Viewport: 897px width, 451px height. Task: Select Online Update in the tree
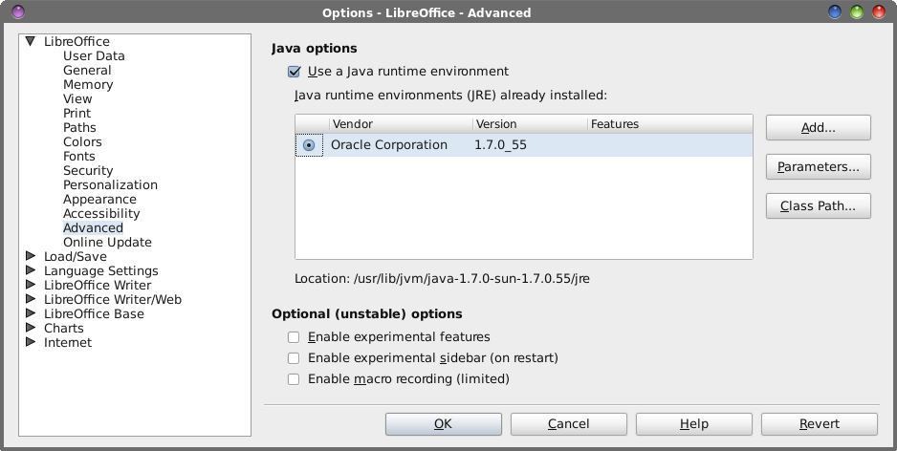[x=107, y=242]
